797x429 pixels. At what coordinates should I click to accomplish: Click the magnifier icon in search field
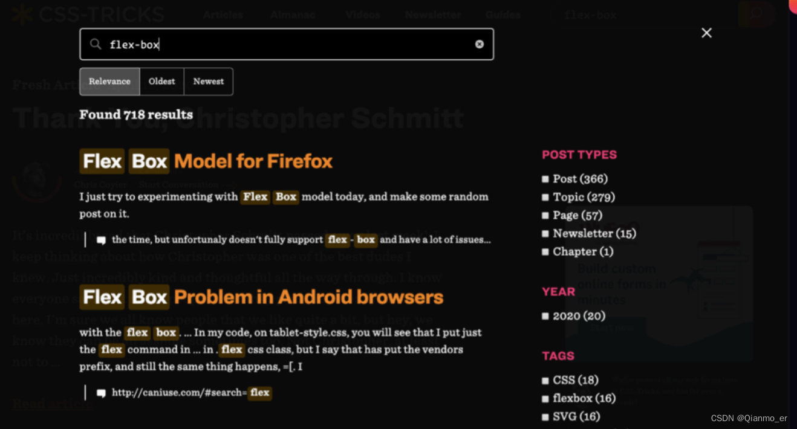point(96,44)
